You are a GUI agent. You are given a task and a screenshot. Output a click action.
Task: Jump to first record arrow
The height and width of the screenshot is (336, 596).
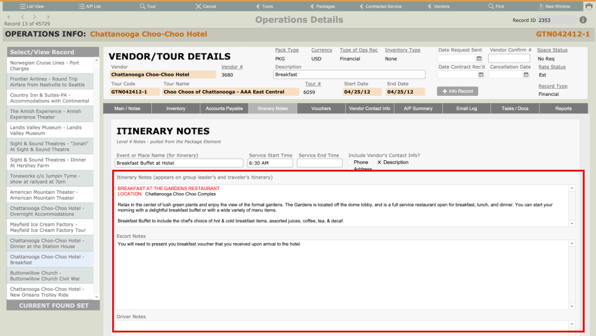[x=9, y=17]
